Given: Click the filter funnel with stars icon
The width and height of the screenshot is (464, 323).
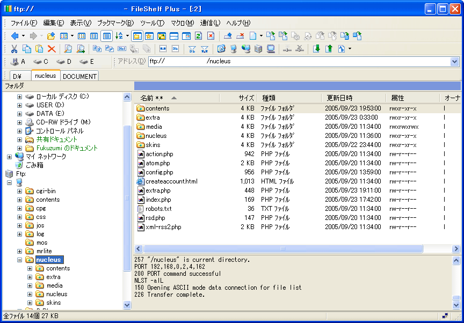Looking at the screenshot, I should click(204, 49).
